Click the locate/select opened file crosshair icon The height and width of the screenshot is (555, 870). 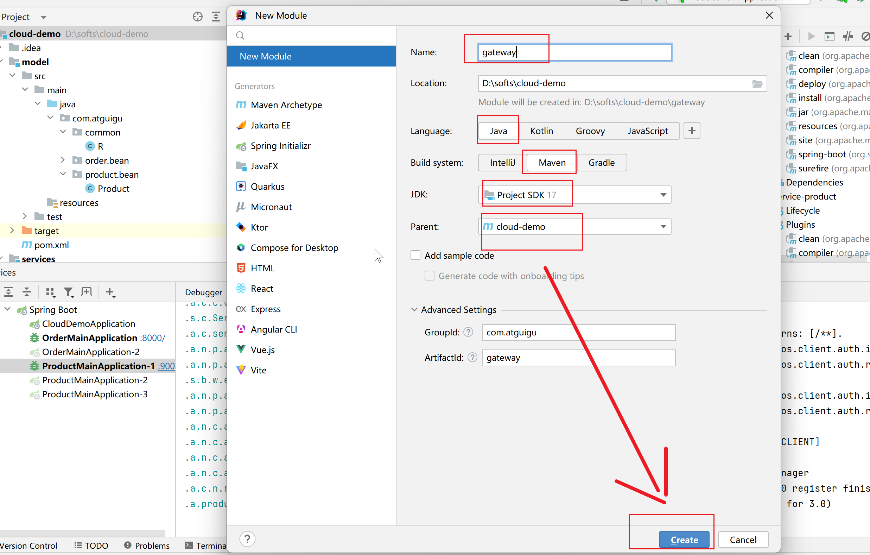pyautogui.click(x=197, y=17)
